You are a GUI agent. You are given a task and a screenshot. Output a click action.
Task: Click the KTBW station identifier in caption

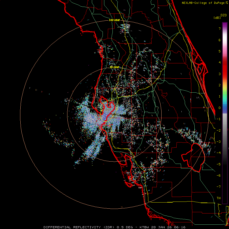pos(144,227)
